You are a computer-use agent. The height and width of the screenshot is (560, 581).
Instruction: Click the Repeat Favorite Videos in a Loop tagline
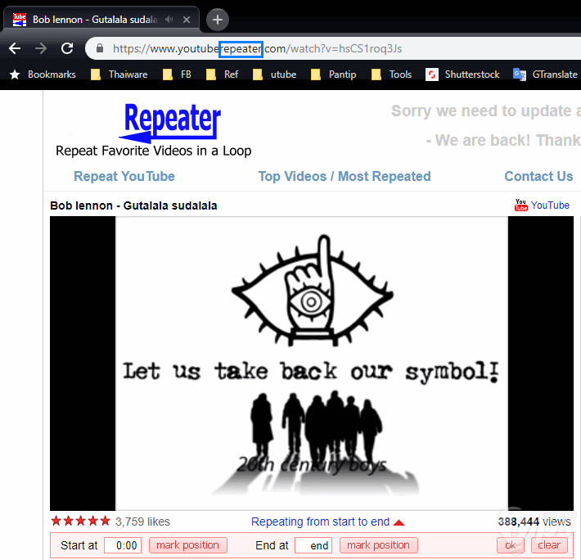(153, 151)
